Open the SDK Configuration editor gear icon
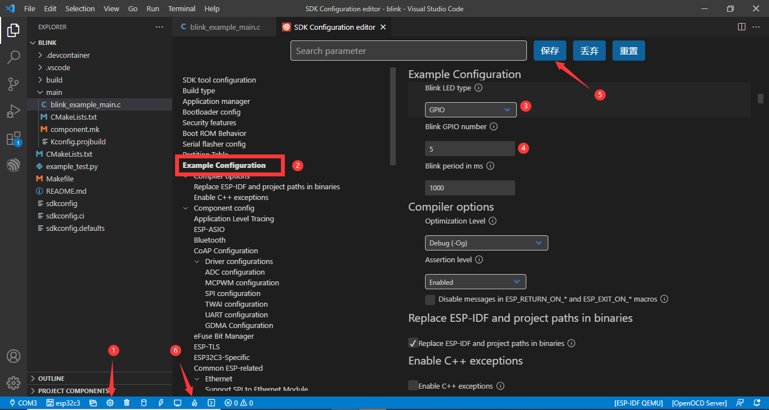This screenshot has height=410, width=769. point(110,402)
